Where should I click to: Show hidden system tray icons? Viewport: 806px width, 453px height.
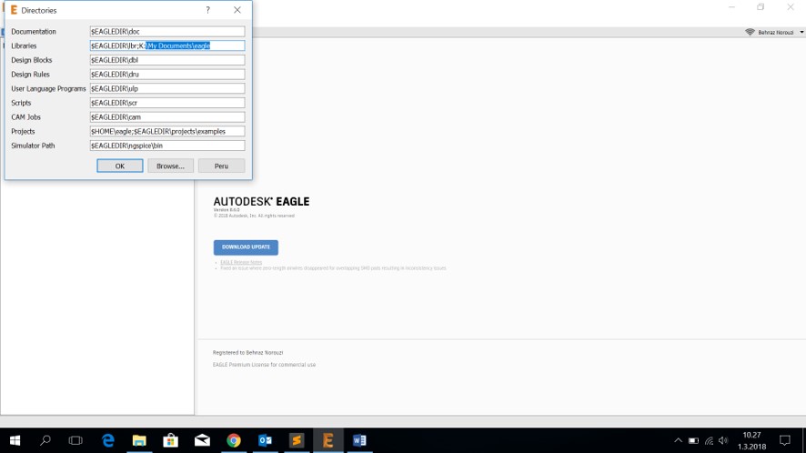678,440
